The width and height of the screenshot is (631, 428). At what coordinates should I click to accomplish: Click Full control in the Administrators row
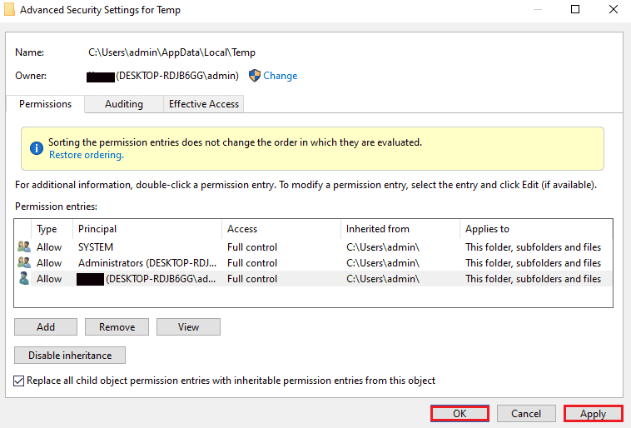[x=252, y=263]
